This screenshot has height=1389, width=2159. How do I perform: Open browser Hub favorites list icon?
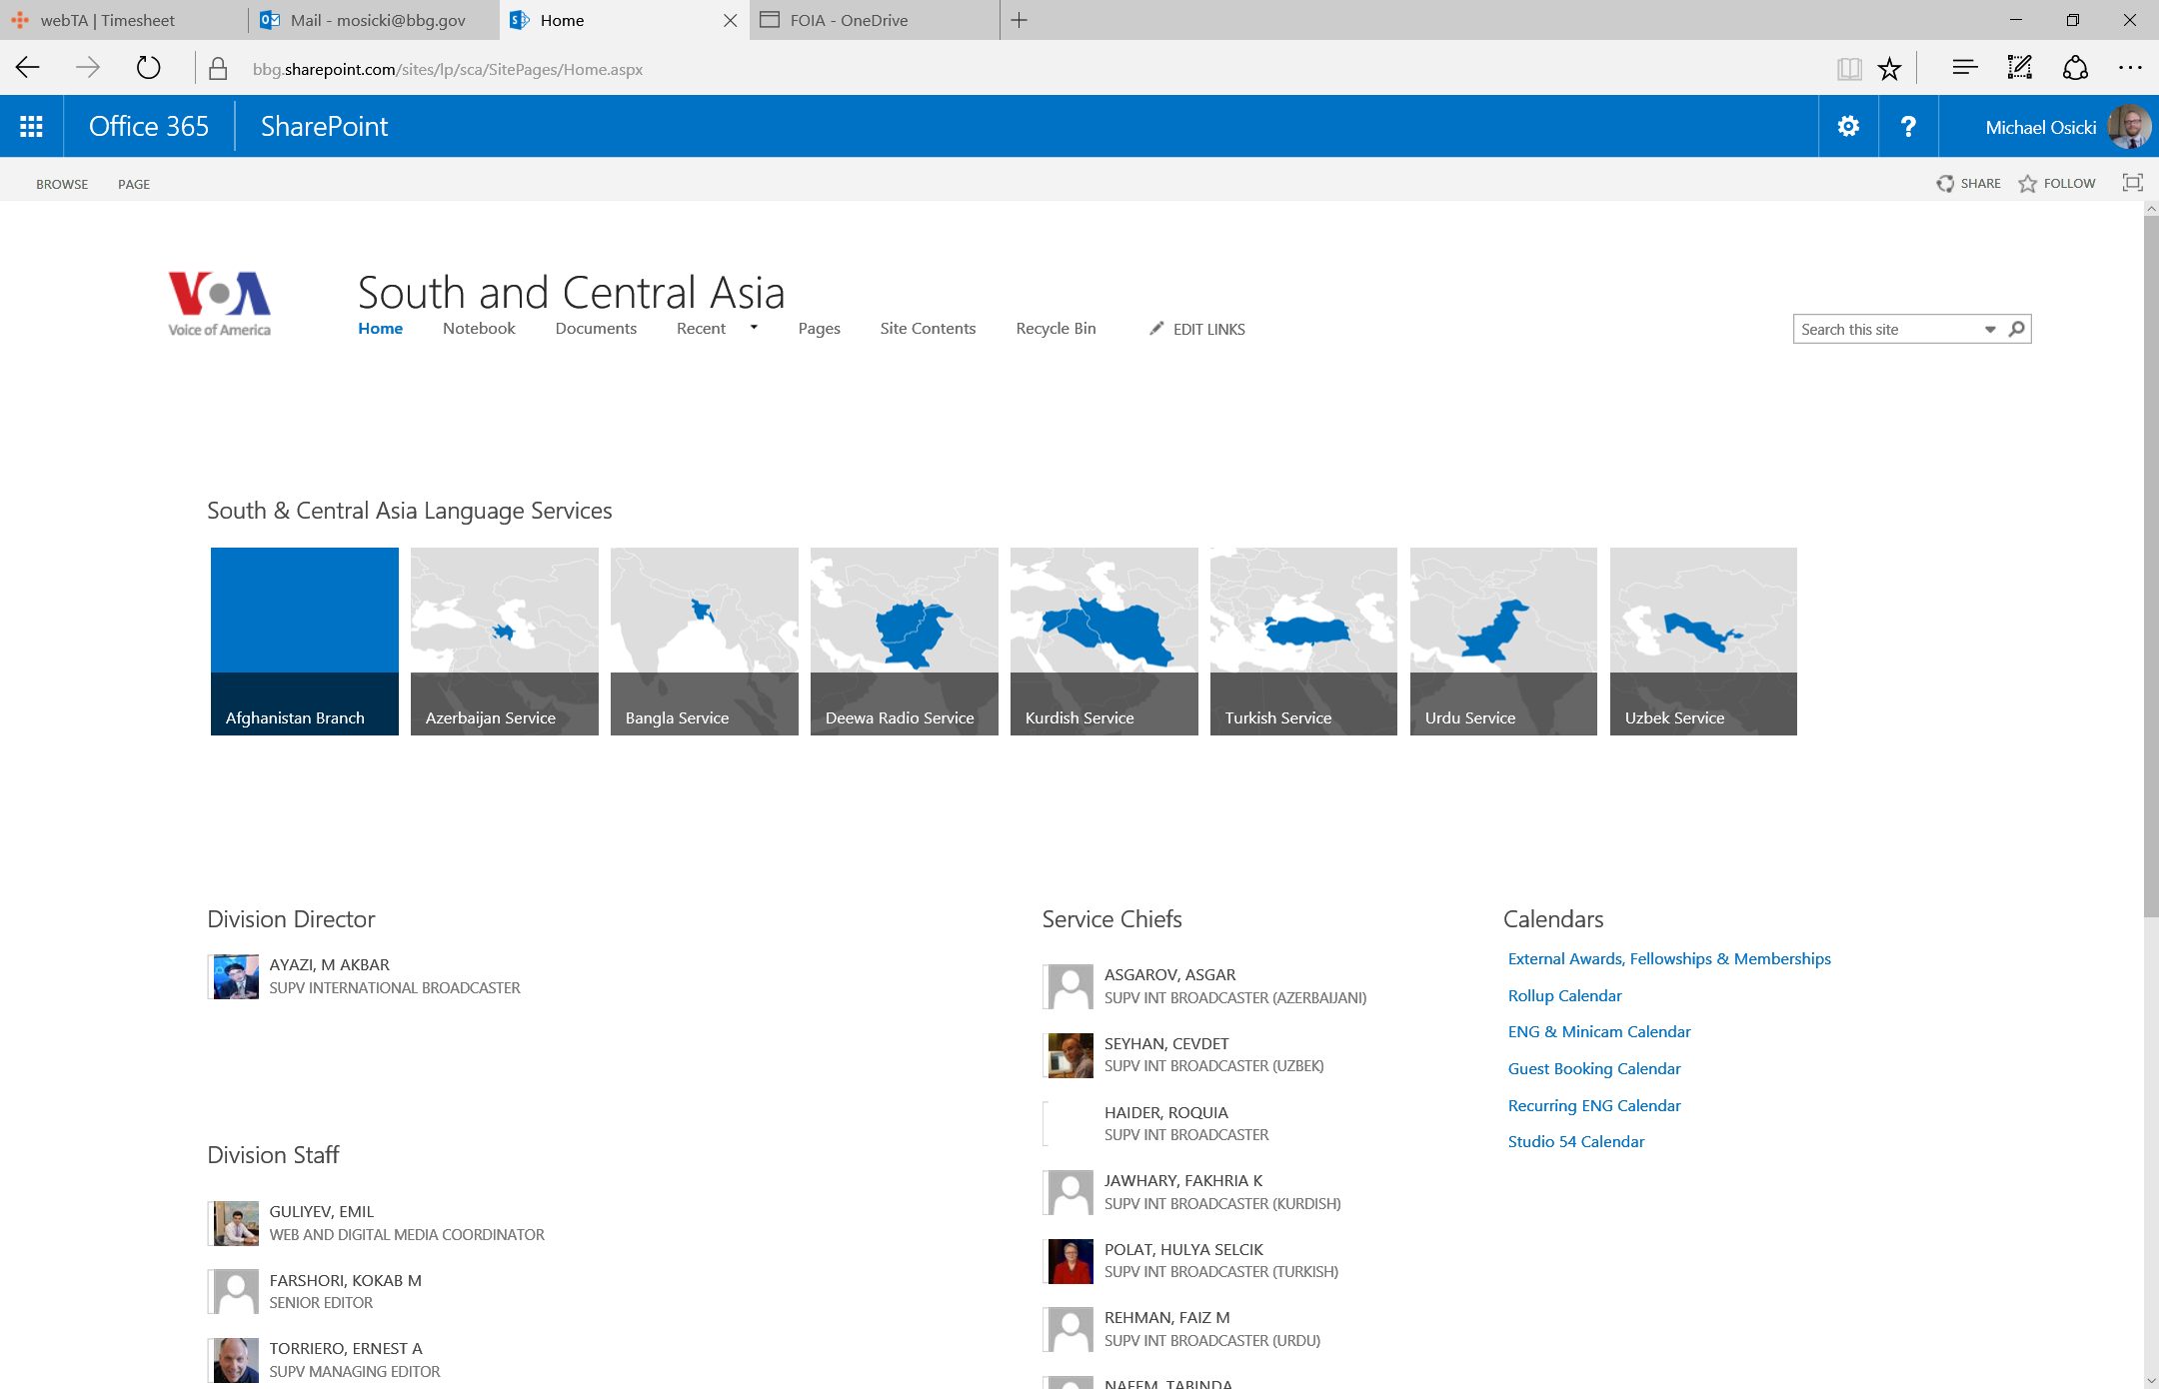click(1964, 68)
